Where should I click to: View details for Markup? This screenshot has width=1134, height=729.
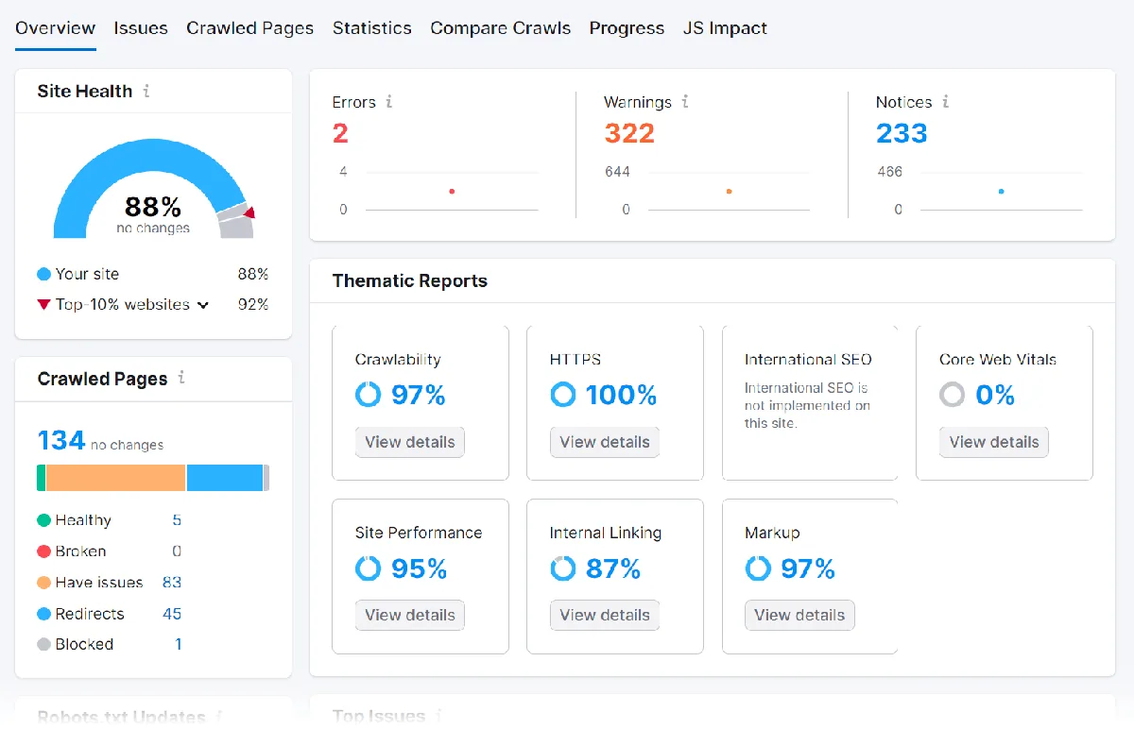799,615
